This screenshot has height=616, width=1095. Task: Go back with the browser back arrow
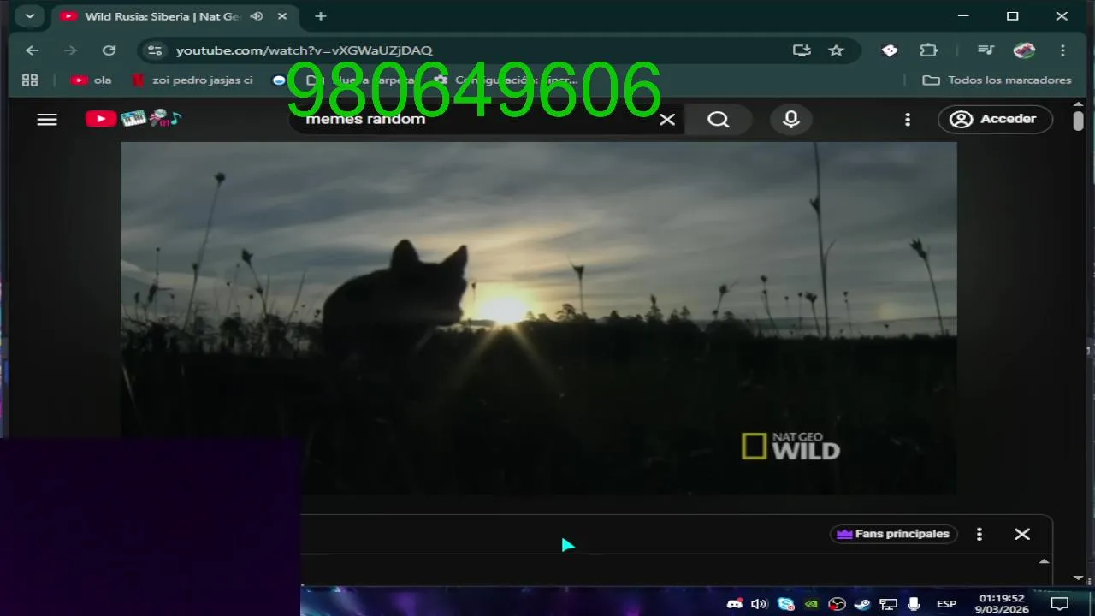pos(33,50)
